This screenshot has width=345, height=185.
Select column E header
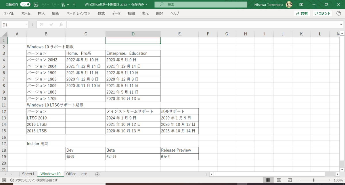[179, 34]
